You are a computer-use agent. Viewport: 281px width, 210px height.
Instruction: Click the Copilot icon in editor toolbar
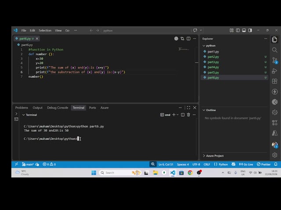coord(176,38)
